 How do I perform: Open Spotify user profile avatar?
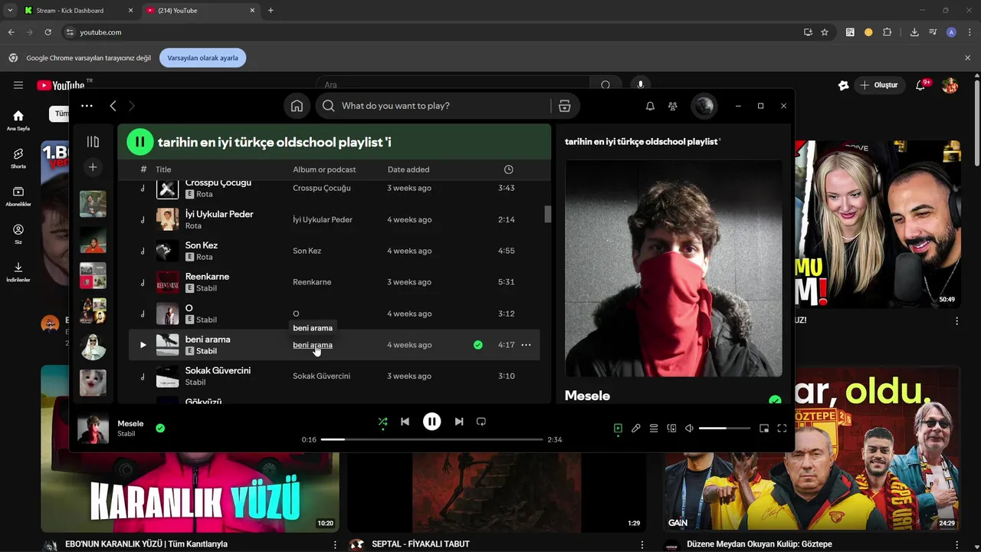pyautogui.click(x=704, y=106)
